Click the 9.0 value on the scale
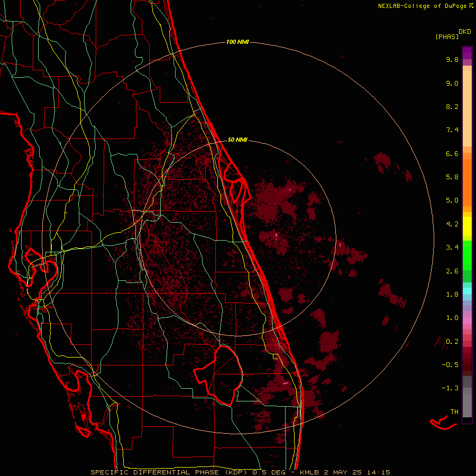Image resolution: width=476 pixels, height=476 pixels. click(x=452, y=83)
